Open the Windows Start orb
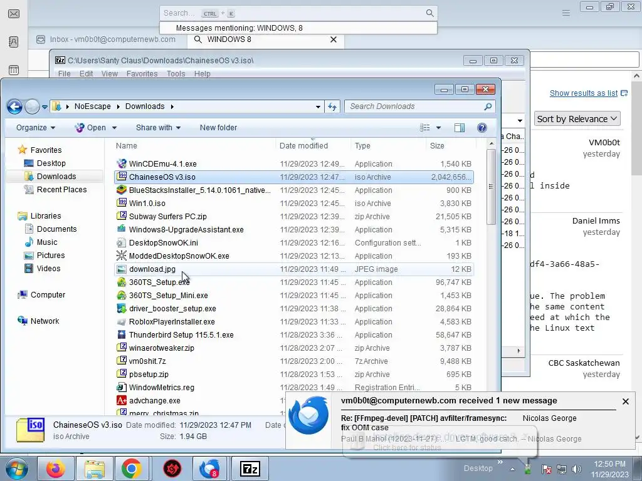Screen dimensions: 642x481 pos(16,468)
